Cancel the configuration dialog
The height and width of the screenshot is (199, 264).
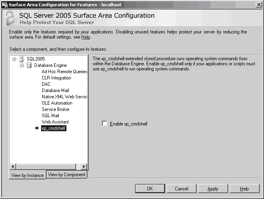pyautogui.click(x=181, y=189)
